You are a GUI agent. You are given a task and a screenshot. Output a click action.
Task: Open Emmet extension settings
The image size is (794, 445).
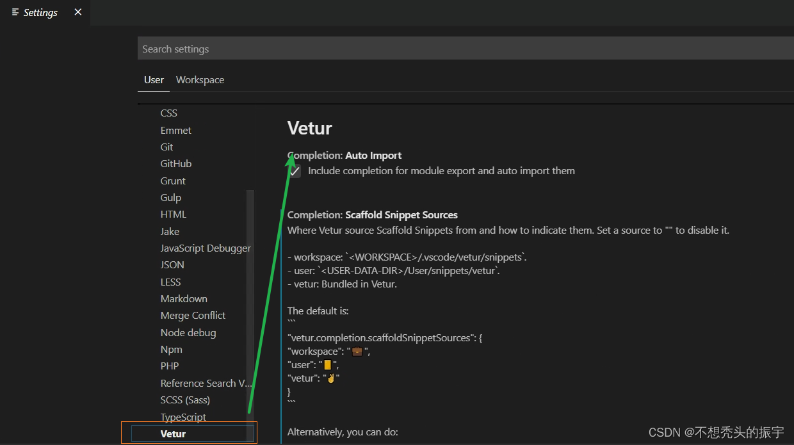(176, 130)
